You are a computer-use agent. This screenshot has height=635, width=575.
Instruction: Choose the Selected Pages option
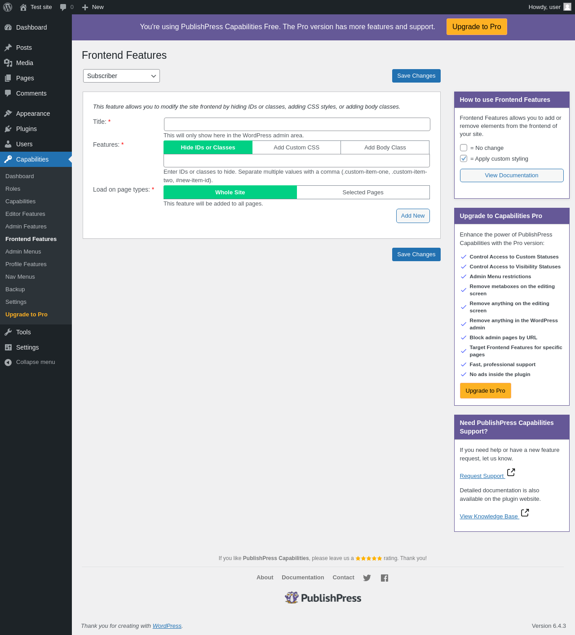tap(363, 193)
